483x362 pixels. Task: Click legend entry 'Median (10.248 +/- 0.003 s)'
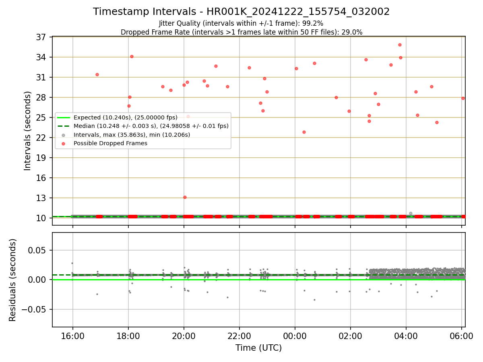click(x=151, y=126)
